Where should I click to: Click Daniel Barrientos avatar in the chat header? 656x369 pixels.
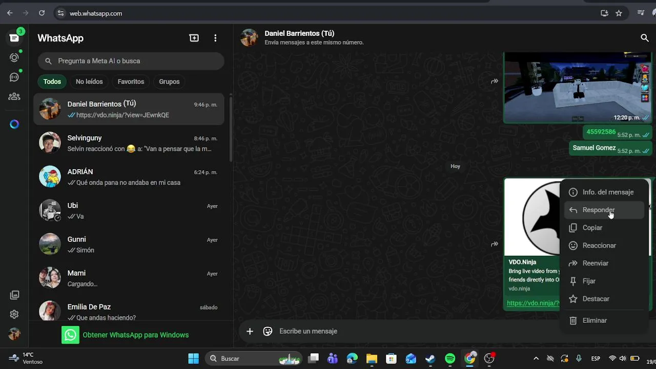pyautogui.click(x=250, y=37)
